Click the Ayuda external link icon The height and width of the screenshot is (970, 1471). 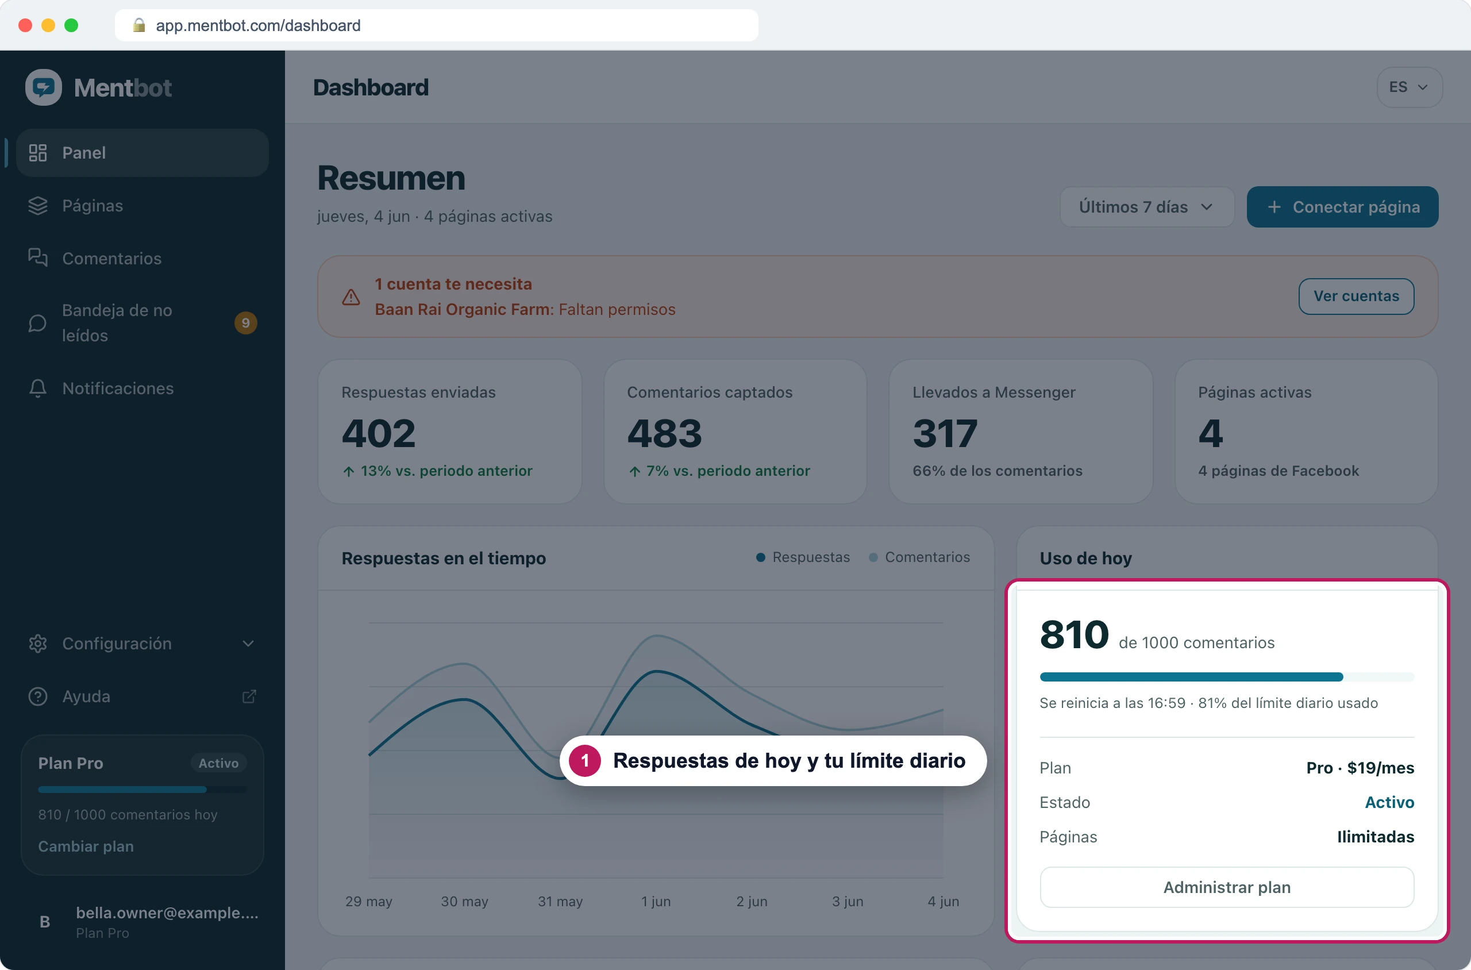[x=249, y=696]
